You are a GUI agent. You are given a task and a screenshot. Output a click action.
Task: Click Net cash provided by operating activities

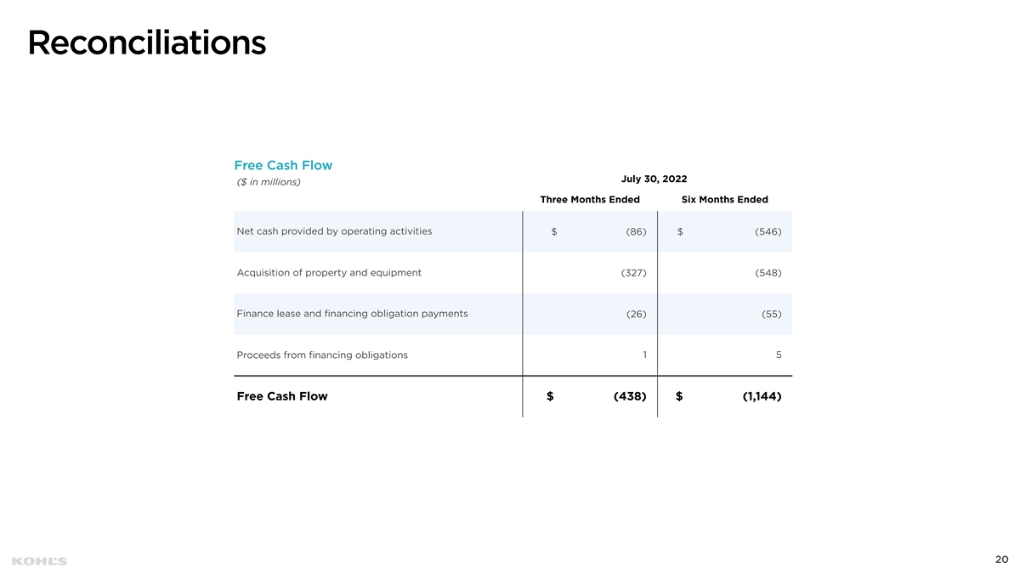[334, 231]
